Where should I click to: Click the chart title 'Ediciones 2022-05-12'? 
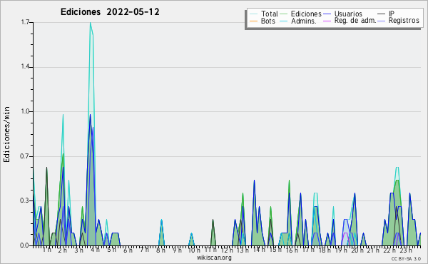click(x=110, y=12)
